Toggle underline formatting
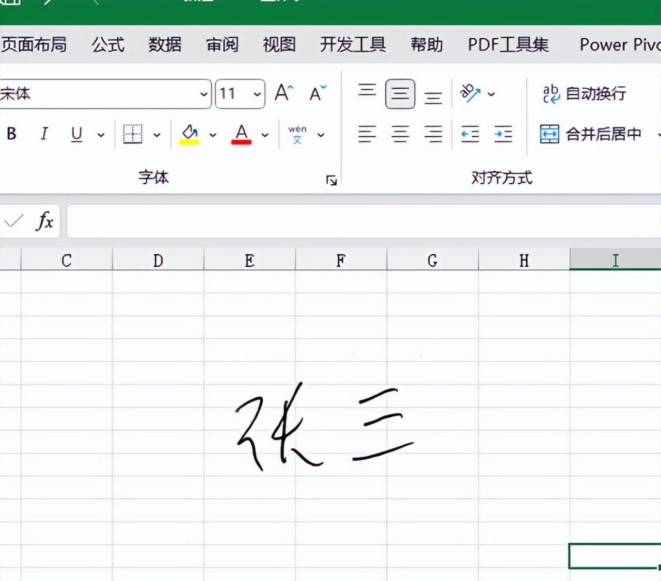 coord(76,134)
